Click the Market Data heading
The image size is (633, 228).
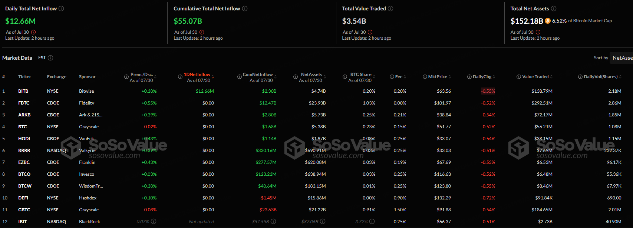(17, 58)
